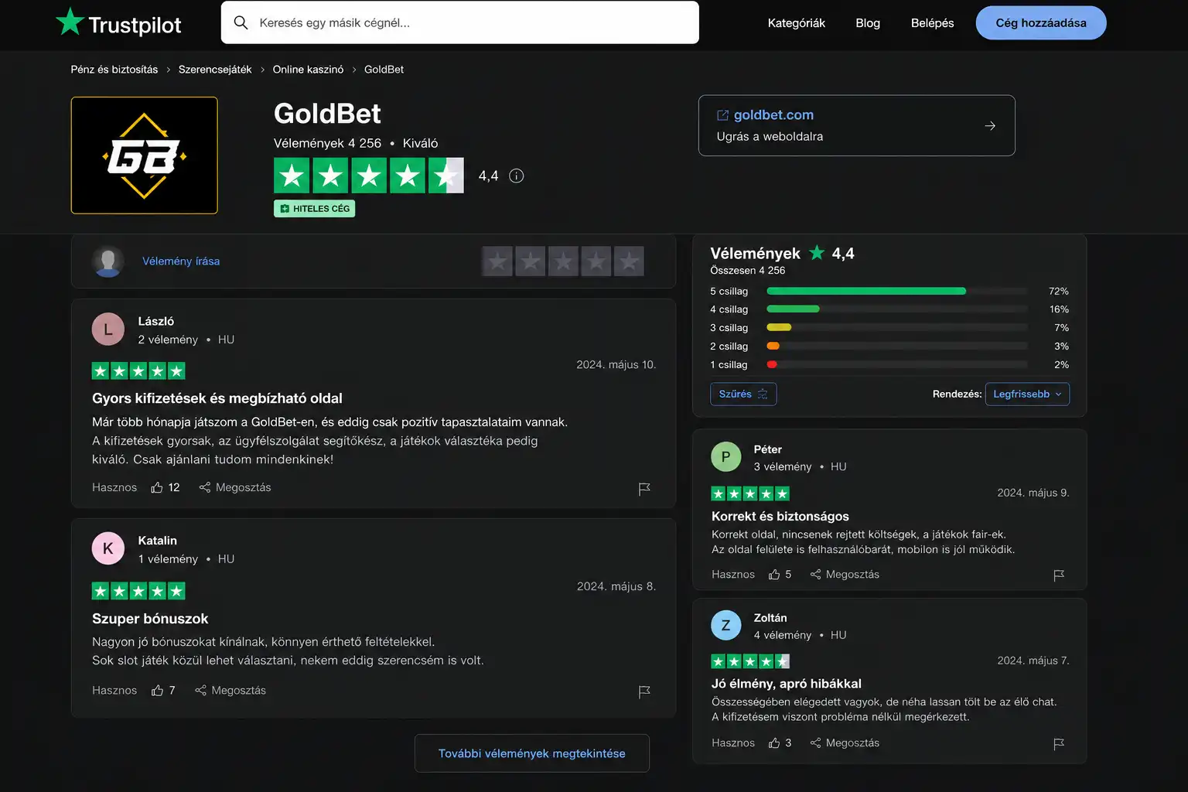Screen dimensions: 1188x792
Task: Open Péter's reviewer name link
Action: pos(768,449)
